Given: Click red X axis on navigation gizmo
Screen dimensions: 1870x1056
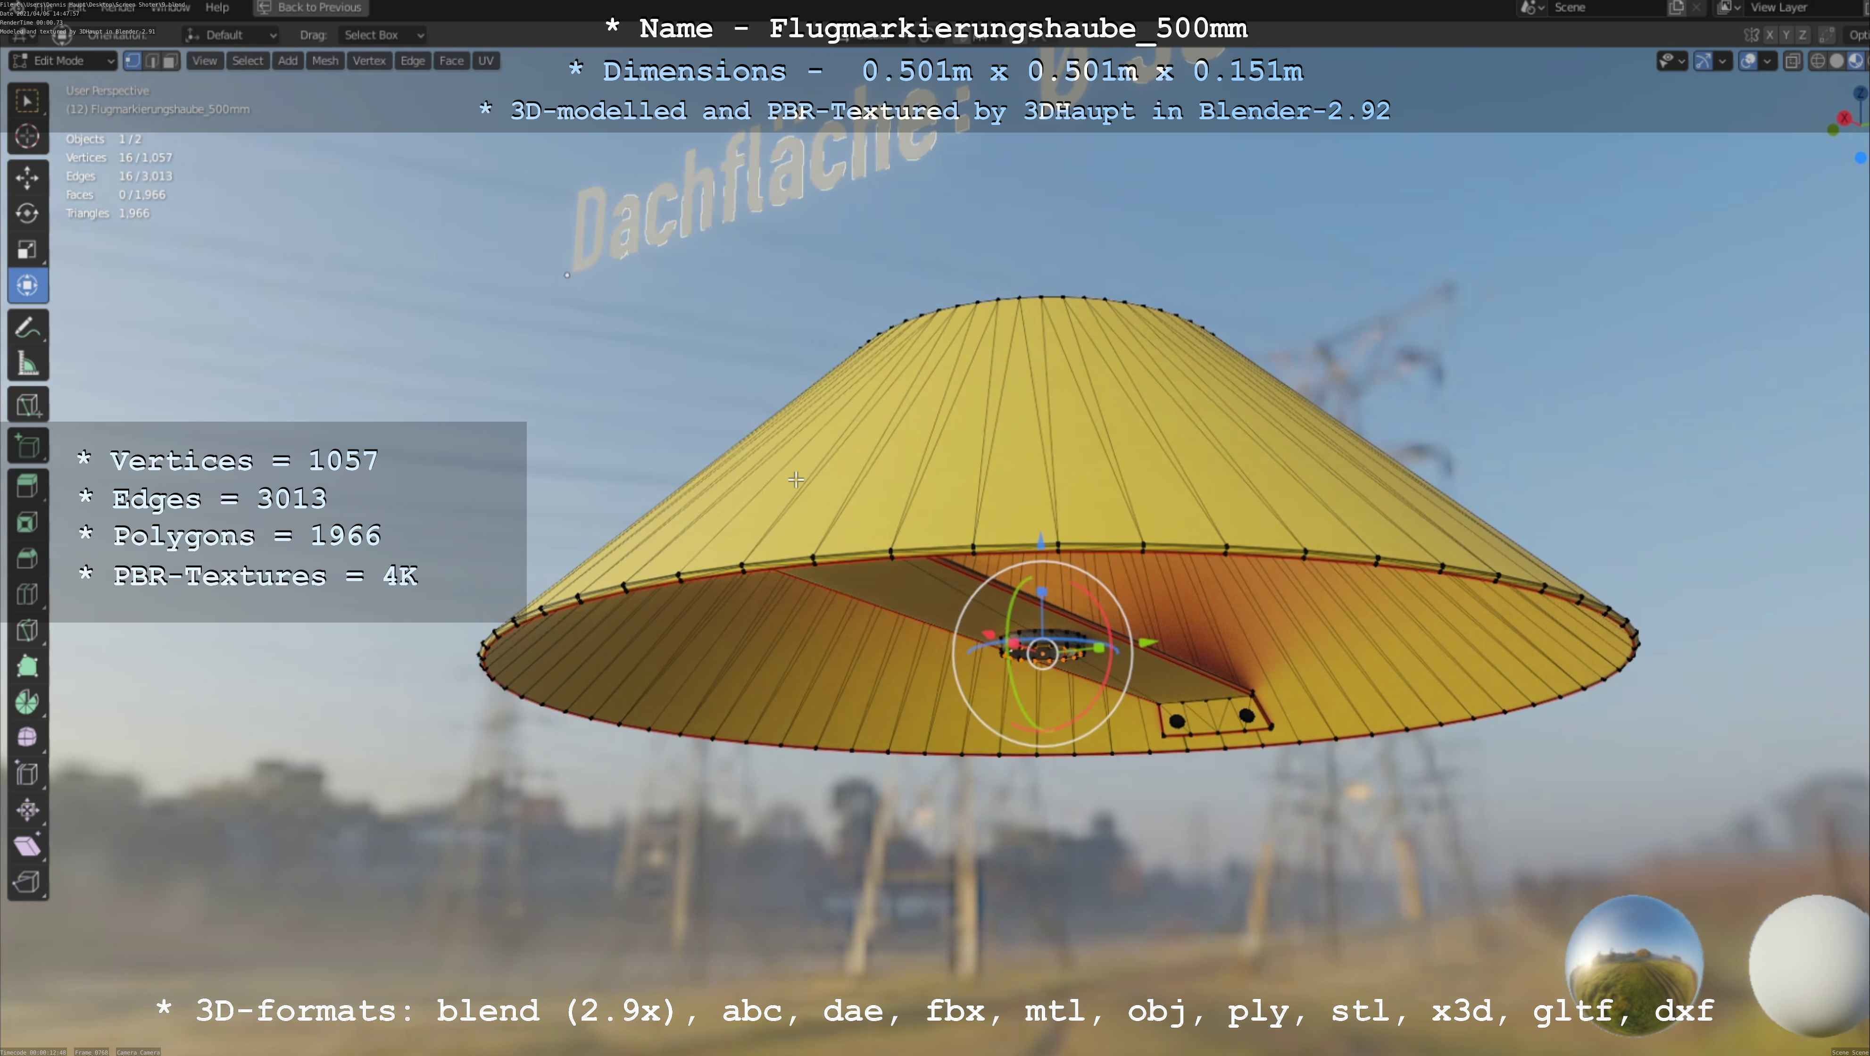Looking at the screenshot, I should pos(1845,117).
